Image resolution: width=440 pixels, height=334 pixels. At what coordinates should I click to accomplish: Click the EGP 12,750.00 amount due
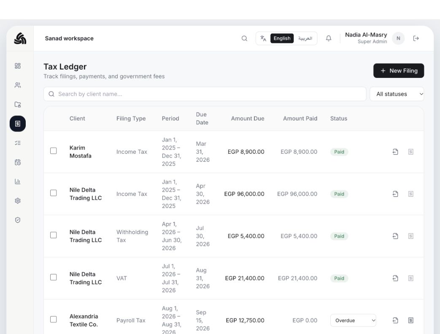point(245,320)
